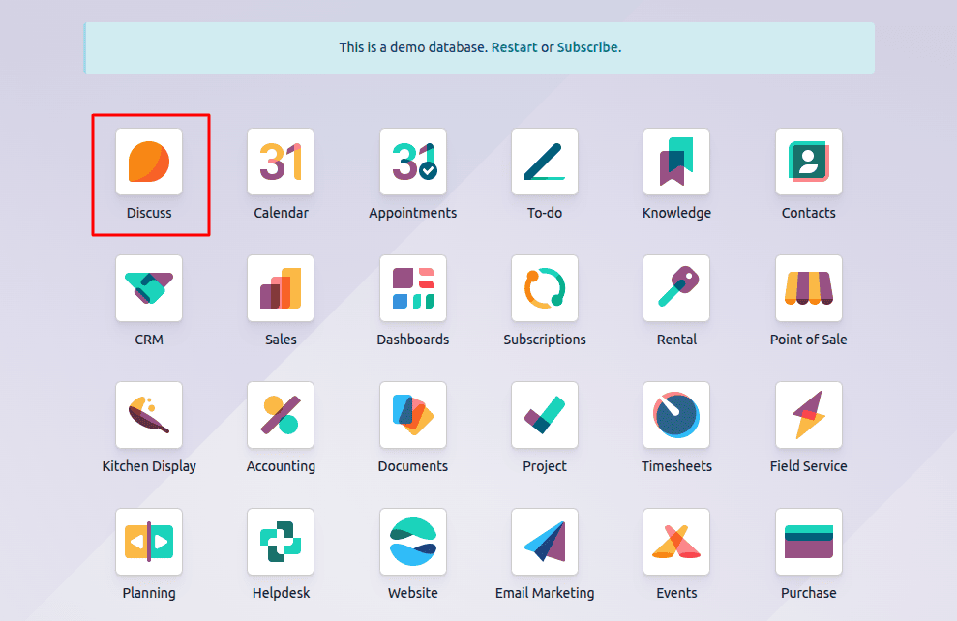
Task: Select the To-do app
Action: pyautogui.click(x=544, y=161)
